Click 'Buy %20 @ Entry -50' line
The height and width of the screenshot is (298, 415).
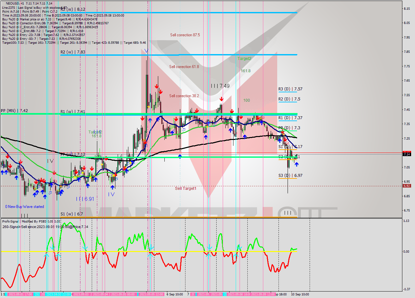(41, 39)
